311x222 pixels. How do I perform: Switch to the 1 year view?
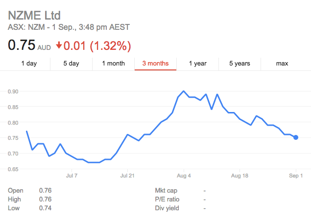point(197,64)
